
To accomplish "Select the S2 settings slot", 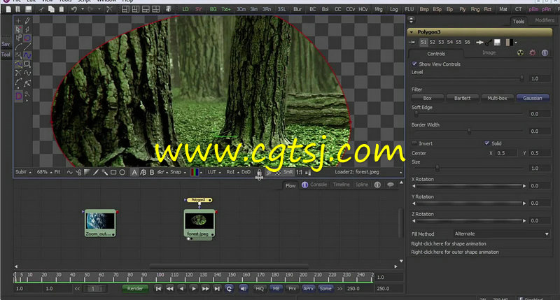I will [432, 42].
